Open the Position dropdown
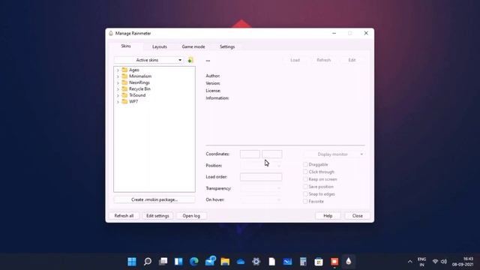The height and width of the screenshot is (270, 480). coord(261,166)
